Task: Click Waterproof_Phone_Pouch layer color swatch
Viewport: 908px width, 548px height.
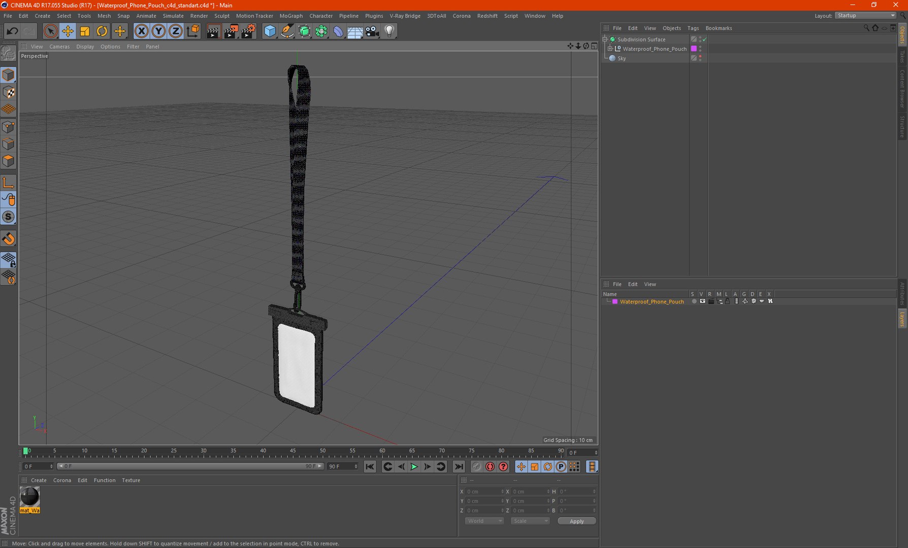Action: point(694,49)
